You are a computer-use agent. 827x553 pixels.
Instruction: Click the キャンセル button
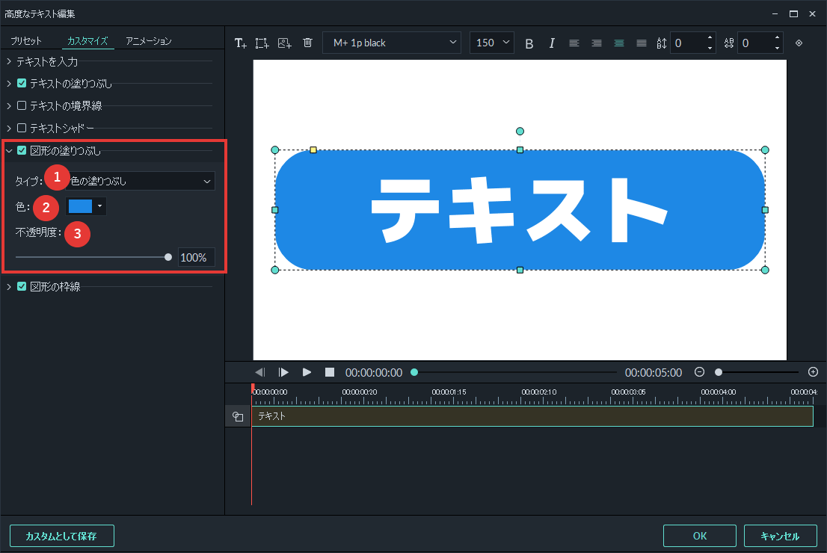780,536
